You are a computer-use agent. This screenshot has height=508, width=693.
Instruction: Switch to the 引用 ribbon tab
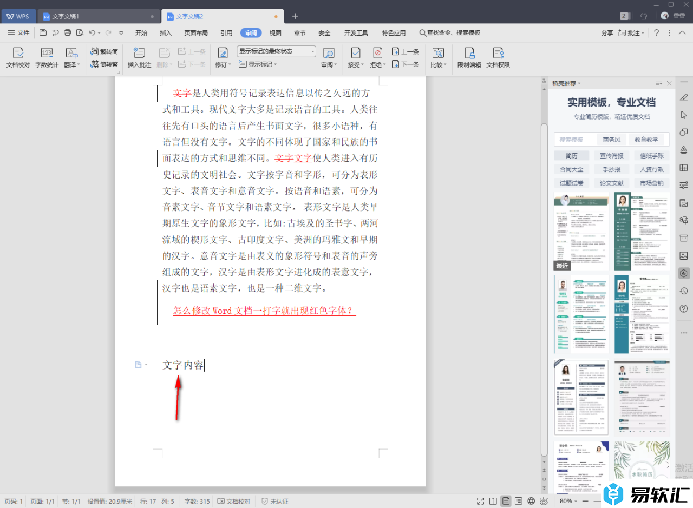click(x=226, y=33)
